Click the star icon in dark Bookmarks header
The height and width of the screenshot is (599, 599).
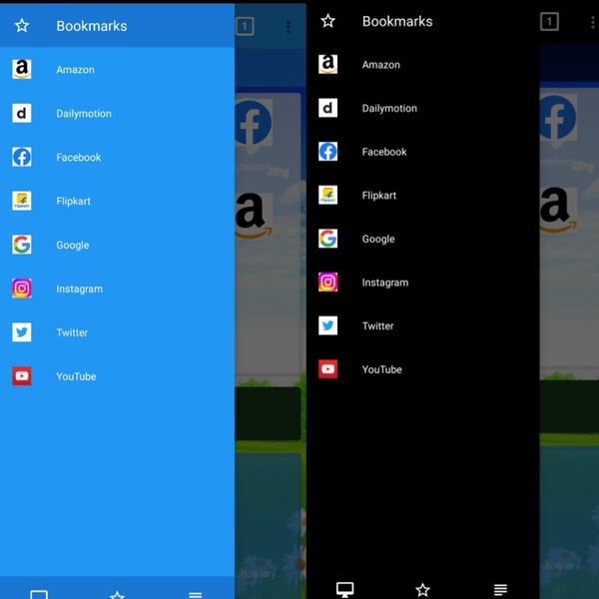[x=327, y=21]
